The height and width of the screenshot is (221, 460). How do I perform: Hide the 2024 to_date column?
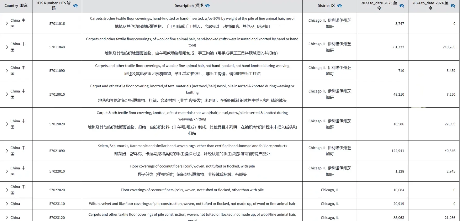click(x=453, y=6)
